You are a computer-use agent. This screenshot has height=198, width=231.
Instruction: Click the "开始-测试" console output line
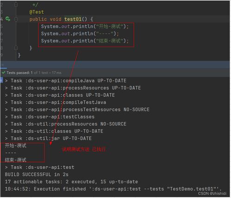point(16,145)
